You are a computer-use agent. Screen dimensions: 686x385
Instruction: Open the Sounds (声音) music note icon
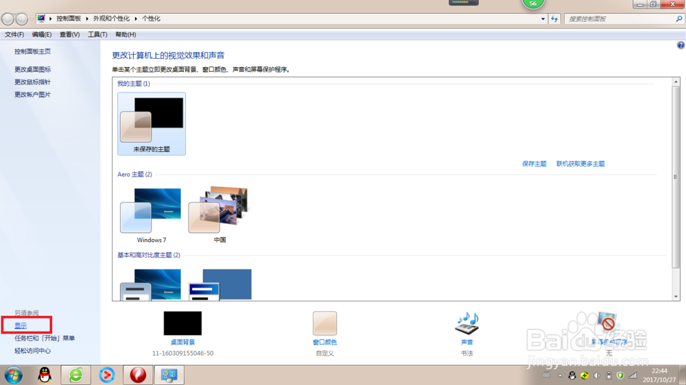click(x=466, y=323)
